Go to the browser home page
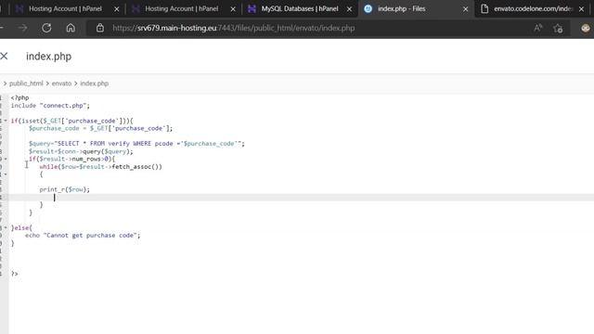The image size is (594, 334). point(71,28)
